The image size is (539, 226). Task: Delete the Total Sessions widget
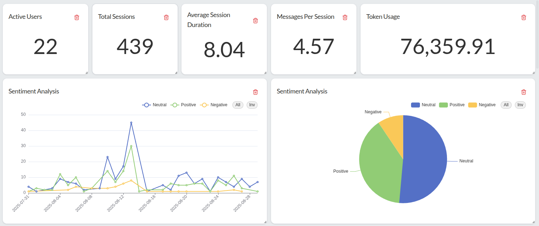point(166,17)
